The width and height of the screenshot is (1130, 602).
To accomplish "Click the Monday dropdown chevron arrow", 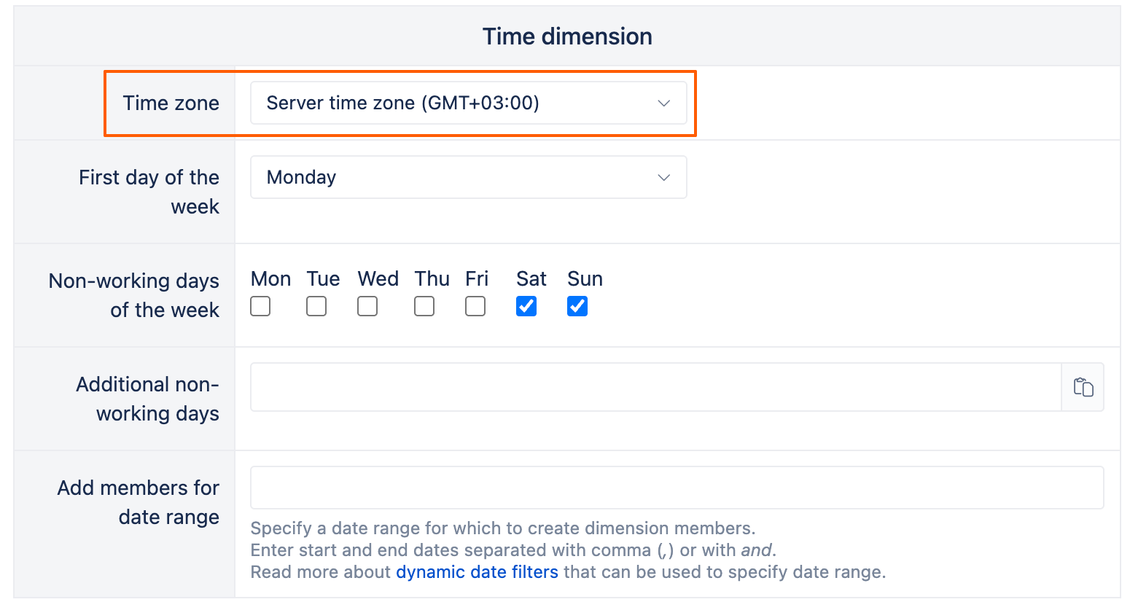I will point(663,178).
